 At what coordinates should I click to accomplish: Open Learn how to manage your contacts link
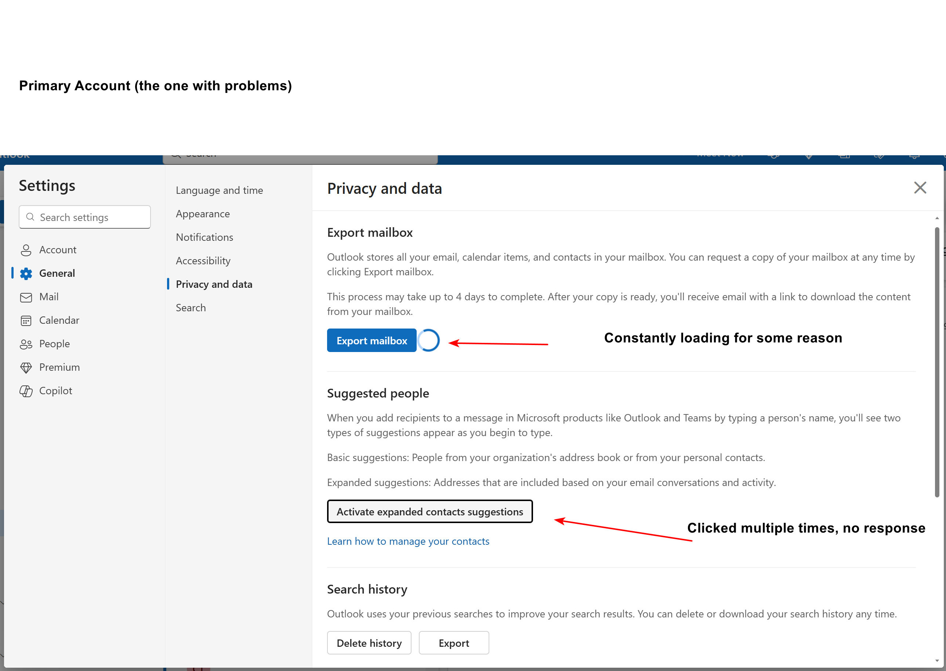coord(408,541)
